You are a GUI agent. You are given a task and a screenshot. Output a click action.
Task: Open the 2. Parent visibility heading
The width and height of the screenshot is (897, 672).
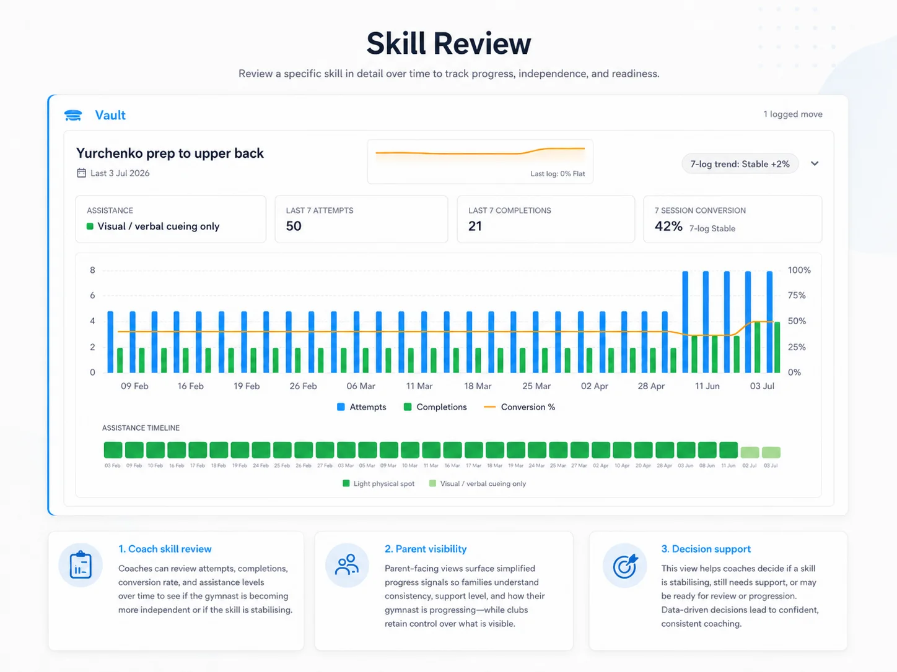pyautogui.click(x=426, y=549)
